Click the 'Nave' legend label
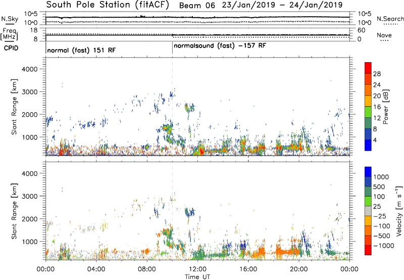The image size is (404, 280). pyautogui.click(x=384, y=35)
